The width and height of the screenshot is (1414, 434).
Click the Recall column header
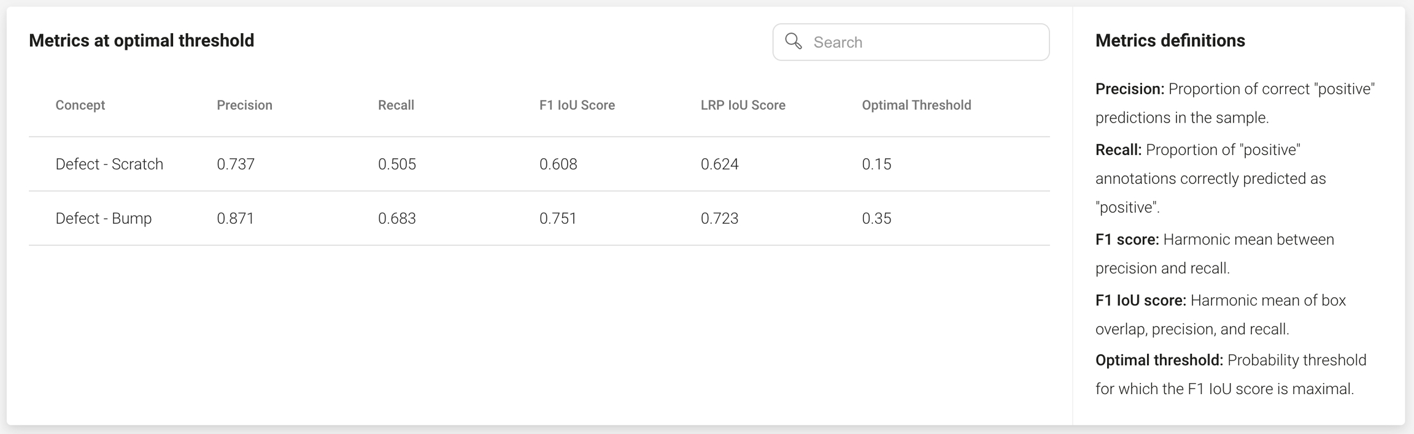(396, 105)
